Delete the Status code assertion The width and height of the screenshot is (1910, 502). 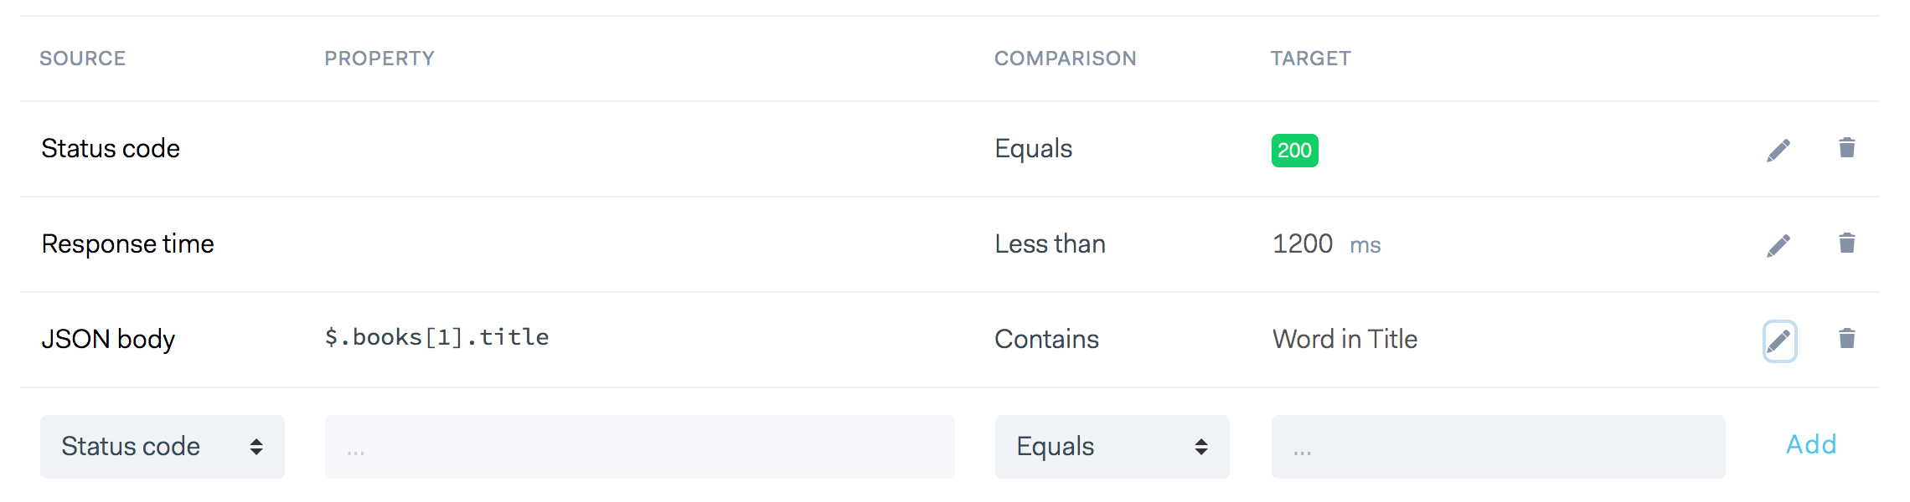click(x=1847, y=148)
